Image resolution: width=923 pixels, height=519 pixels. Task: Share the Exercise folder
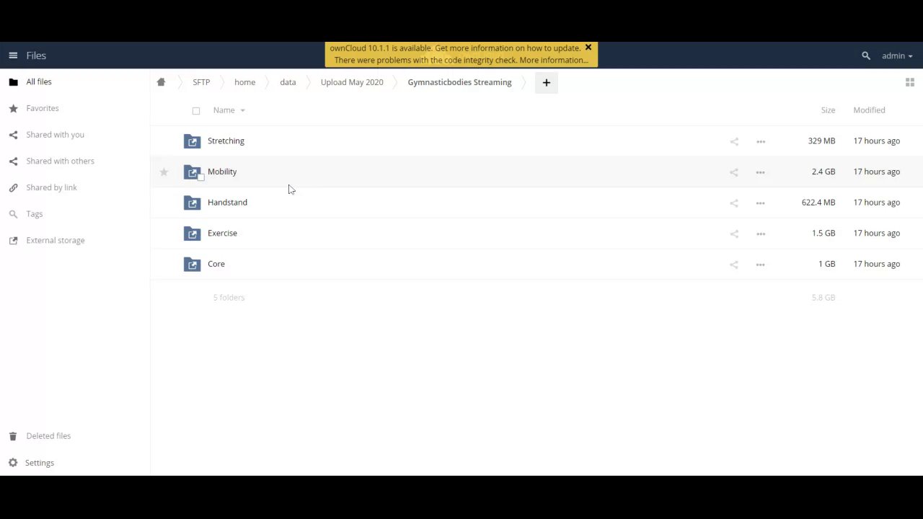[x=734, y=234]
